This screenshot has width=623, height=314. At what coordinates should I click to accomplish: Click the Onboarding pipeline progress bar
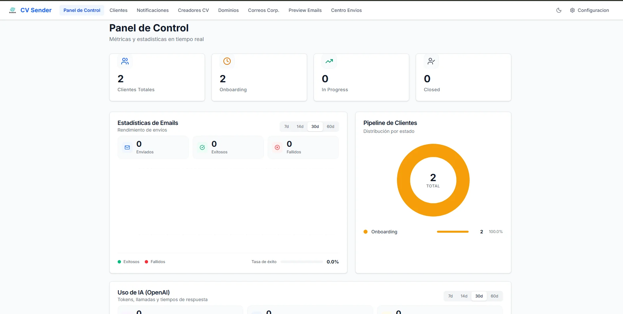453,232
